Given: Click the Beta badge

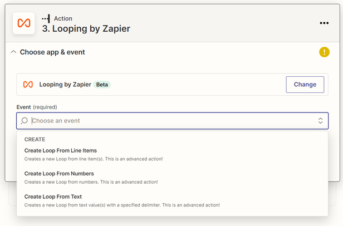Looking at the screenshot, I should (102, 85).
